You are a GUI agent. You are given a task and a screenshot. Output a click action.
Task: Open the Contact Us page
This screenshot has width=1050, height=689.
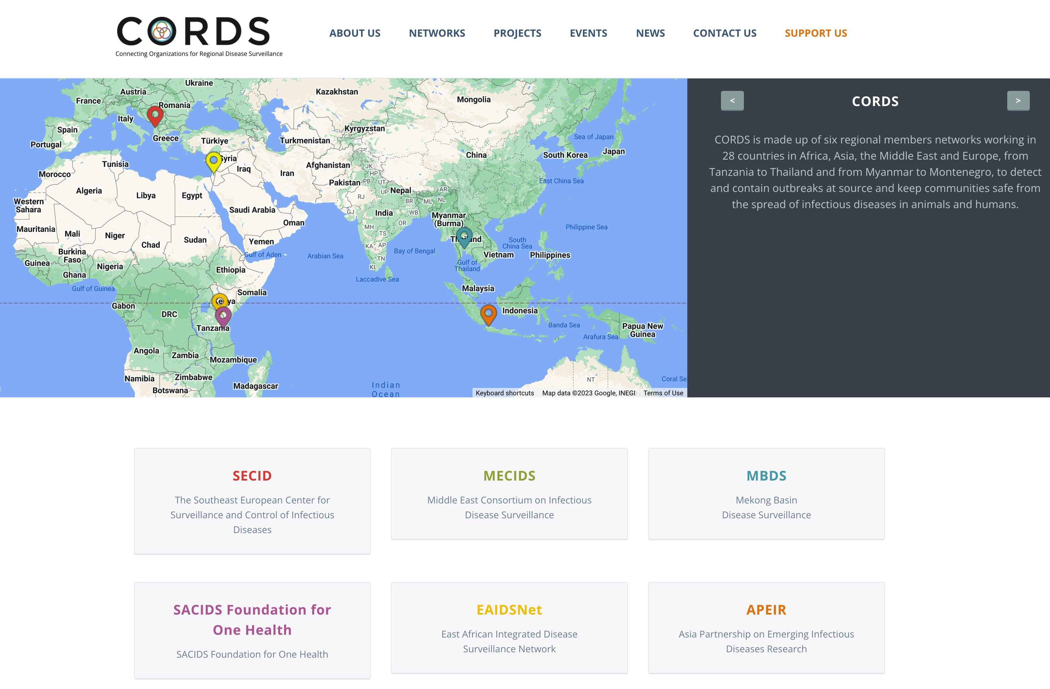tap(725, 33)
